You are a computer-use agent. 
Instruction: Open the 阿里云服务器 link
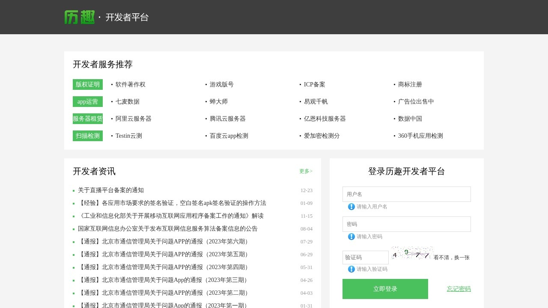(x=134, y=118)
